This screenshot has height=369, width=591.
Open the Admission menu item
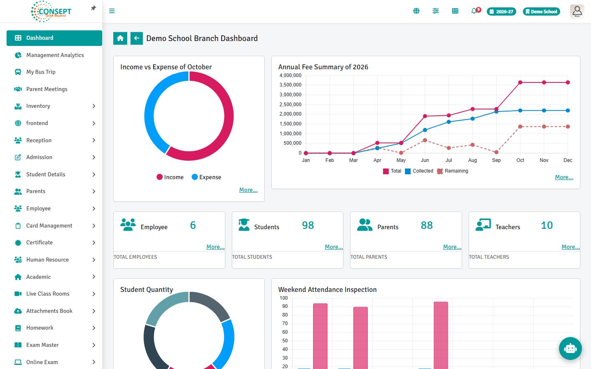pyautogui.click(x=54, y=157)
